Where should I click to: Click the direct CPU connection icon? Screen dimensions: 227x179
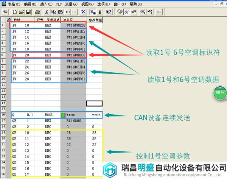click(100, 12)
